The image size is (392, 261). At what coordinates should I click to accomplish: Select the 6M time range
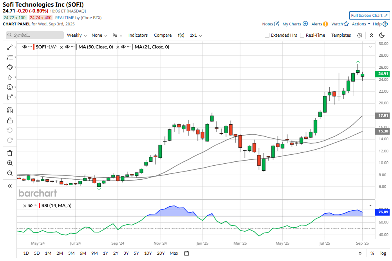pyautogui.click(x=83, y=253)
